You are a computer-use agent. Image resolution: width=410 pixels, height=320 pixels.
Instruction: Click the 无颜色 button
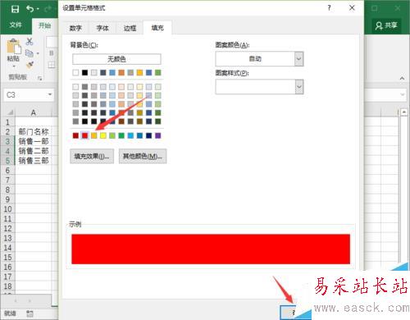116,59
